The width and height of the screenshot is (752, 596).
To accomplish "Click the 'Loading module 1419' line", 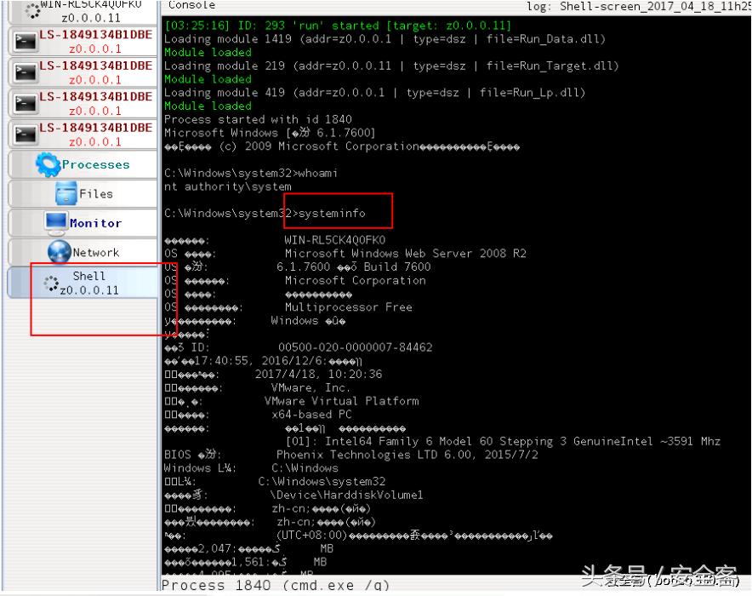I will pos(385,39).
